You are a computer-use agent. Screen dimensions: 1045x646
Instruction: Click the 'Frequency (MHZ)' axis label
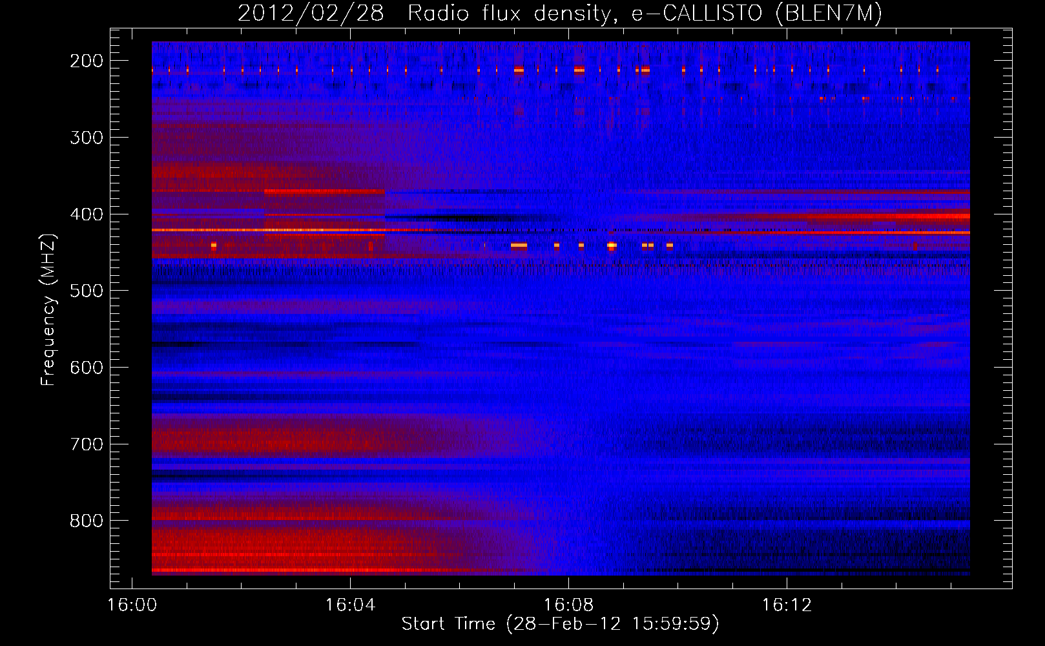(x=48, y=309)
